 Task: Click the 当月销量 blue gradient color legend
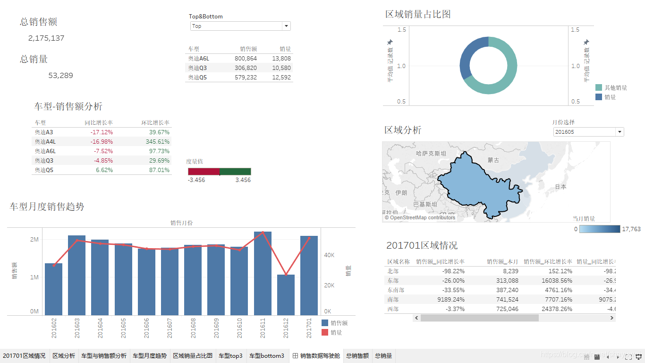(x=599, y=229)
